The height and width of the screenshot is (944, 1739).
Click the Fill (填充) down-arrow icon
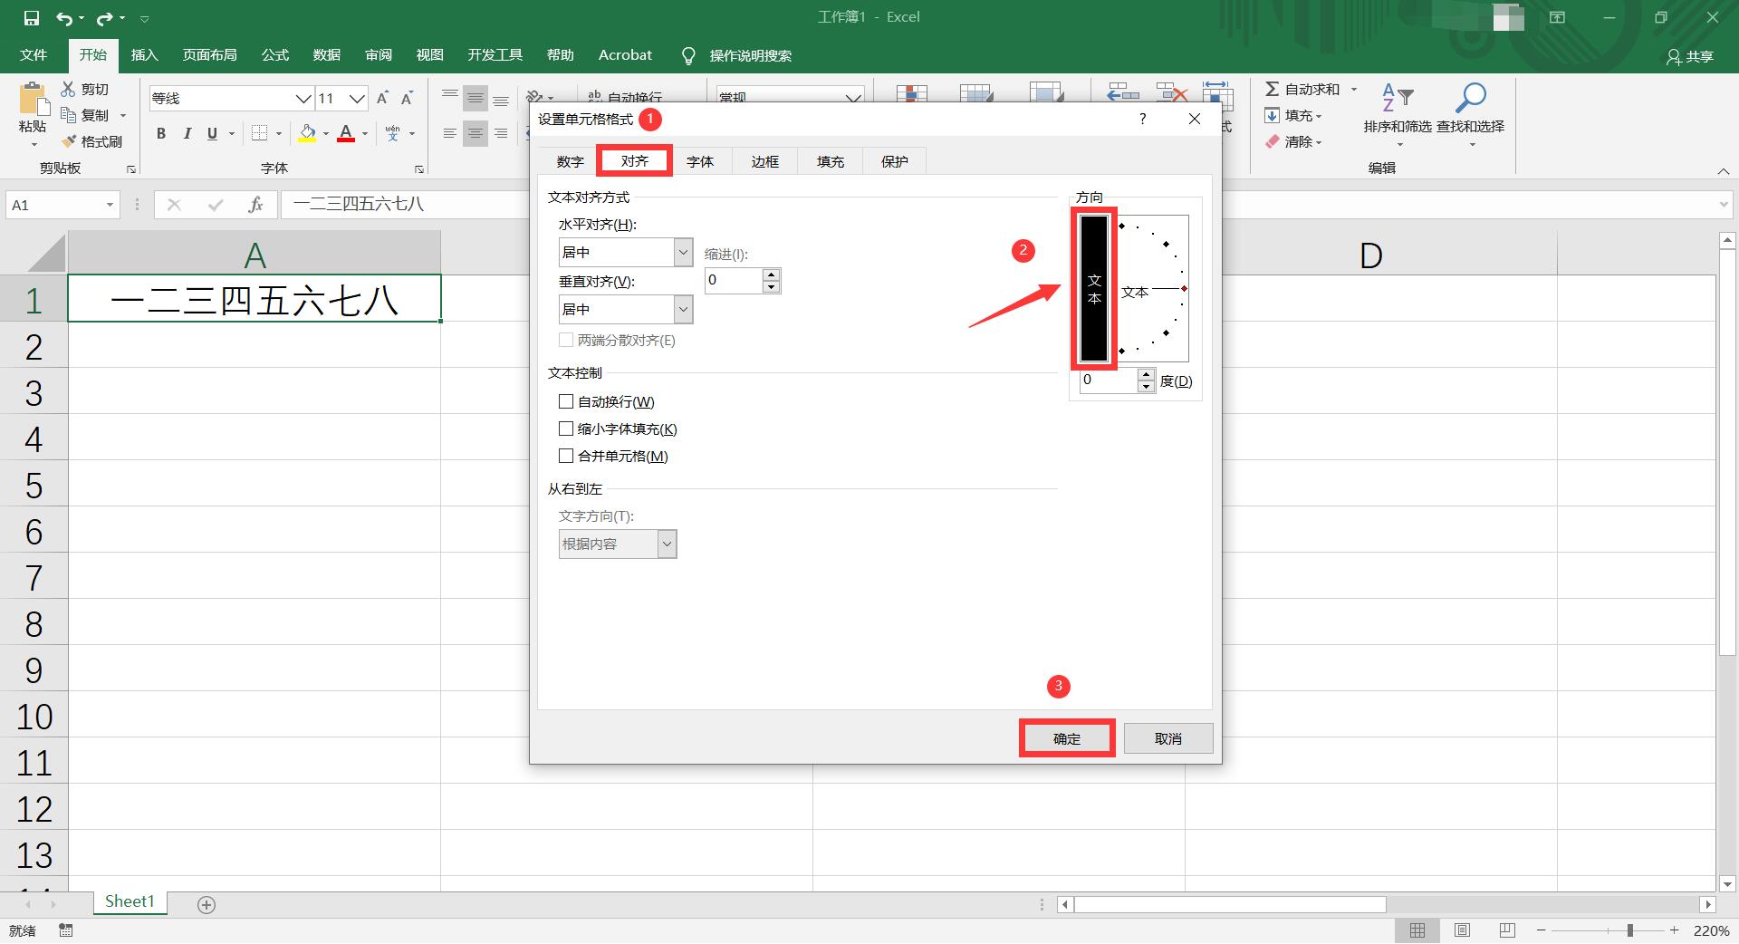coord(1272,115)
